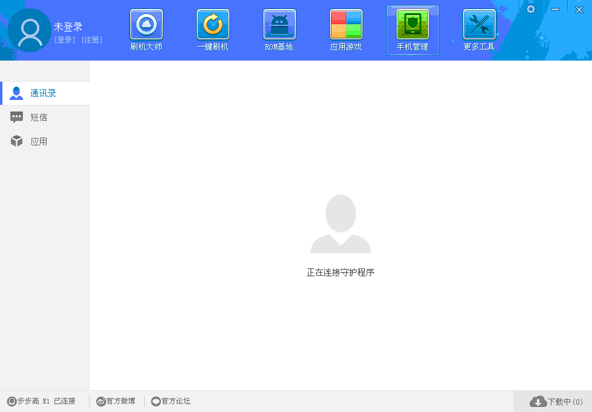
Task: Open the settings gear icon
Action: pyautogui.click(x=531, y=9)
